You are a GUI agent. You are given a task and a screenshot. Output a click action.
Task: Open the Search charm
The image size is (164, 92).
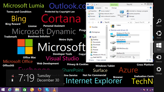(x=159, y=23)
